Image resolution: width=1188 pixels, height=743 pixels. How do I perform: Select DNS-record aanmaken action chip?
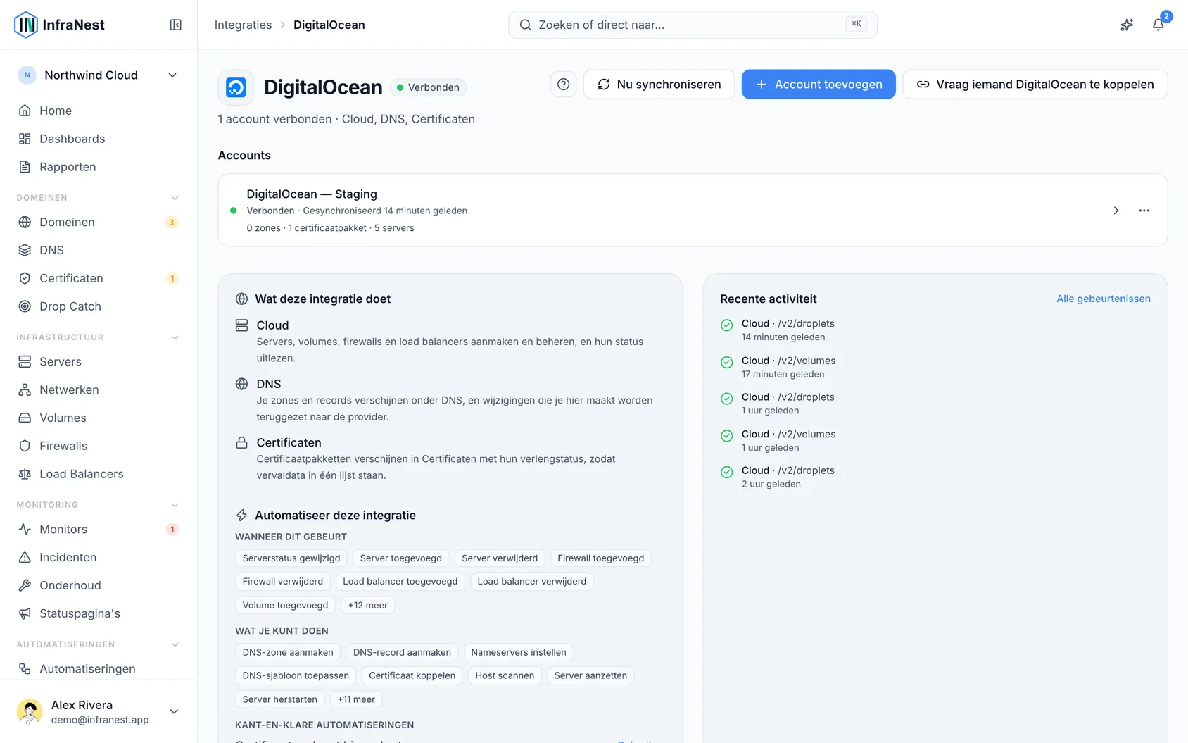(x=402, y=653)
